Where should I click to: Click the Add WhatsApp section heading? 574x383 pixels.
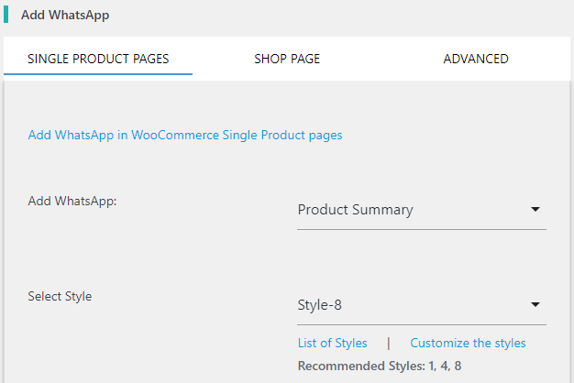click(65, 15)
